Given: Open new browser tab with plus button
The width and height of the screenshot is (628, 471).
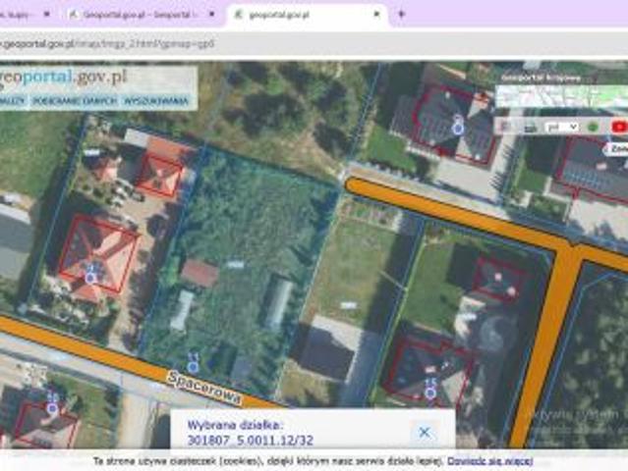Looking at the screenshot, I should pos(401,15).
